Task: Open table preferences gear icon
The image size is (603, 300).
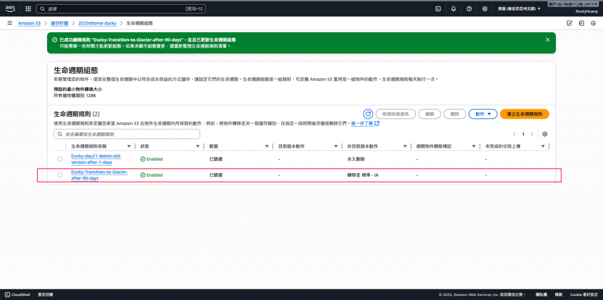Action: tap(545, 134)
